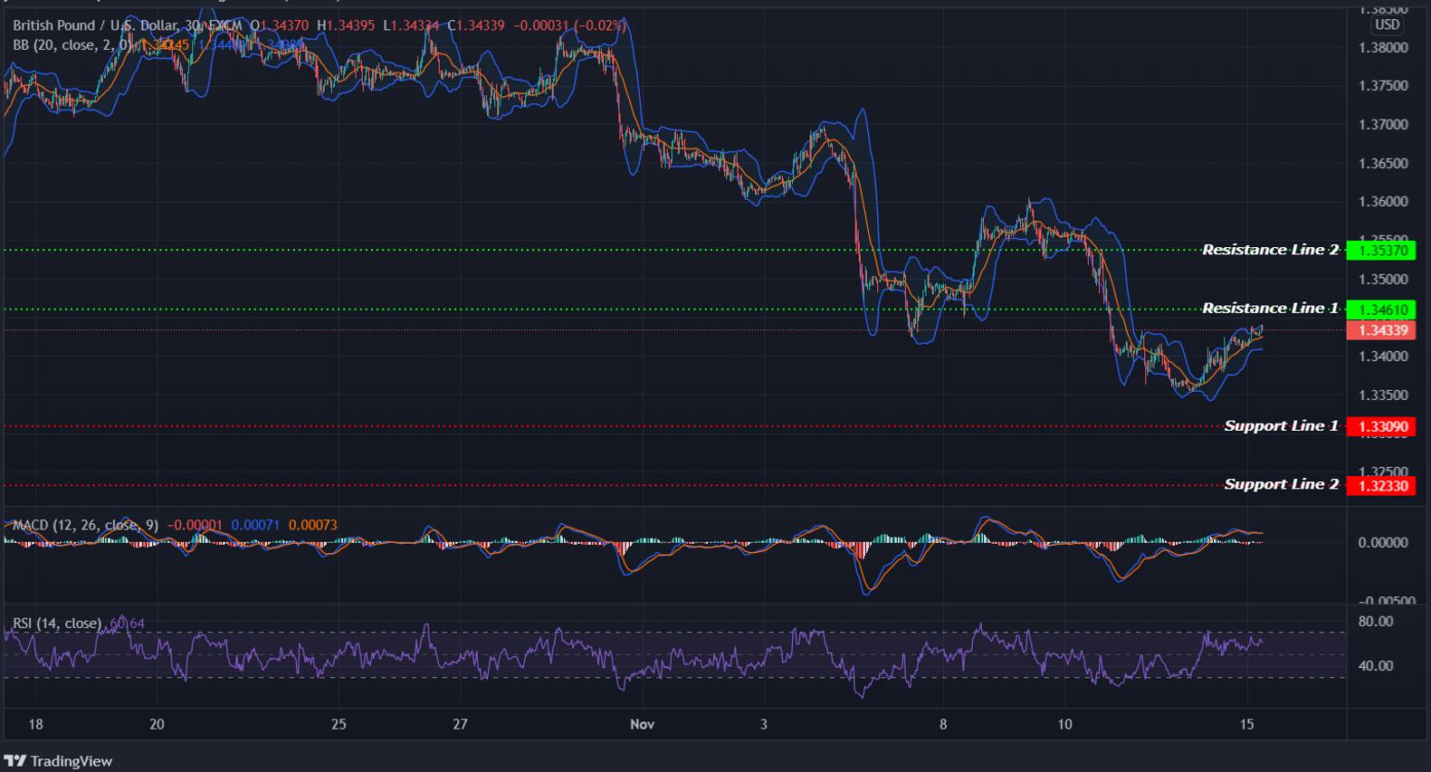Click the 18 date label on time axis

[x=35, y=724]
